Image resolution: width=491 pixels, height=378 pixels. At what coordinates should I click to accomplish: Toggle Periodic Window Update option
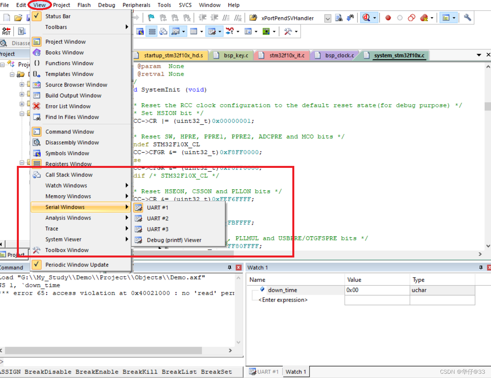(81, 265)
